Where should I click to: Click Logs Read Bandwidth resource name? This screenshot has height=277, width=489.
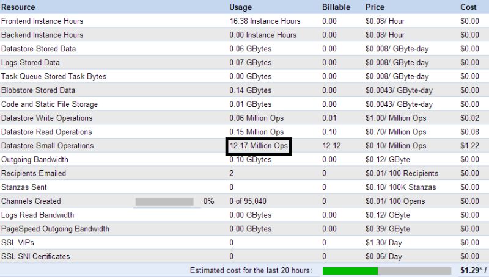click(x=37, y=215)
